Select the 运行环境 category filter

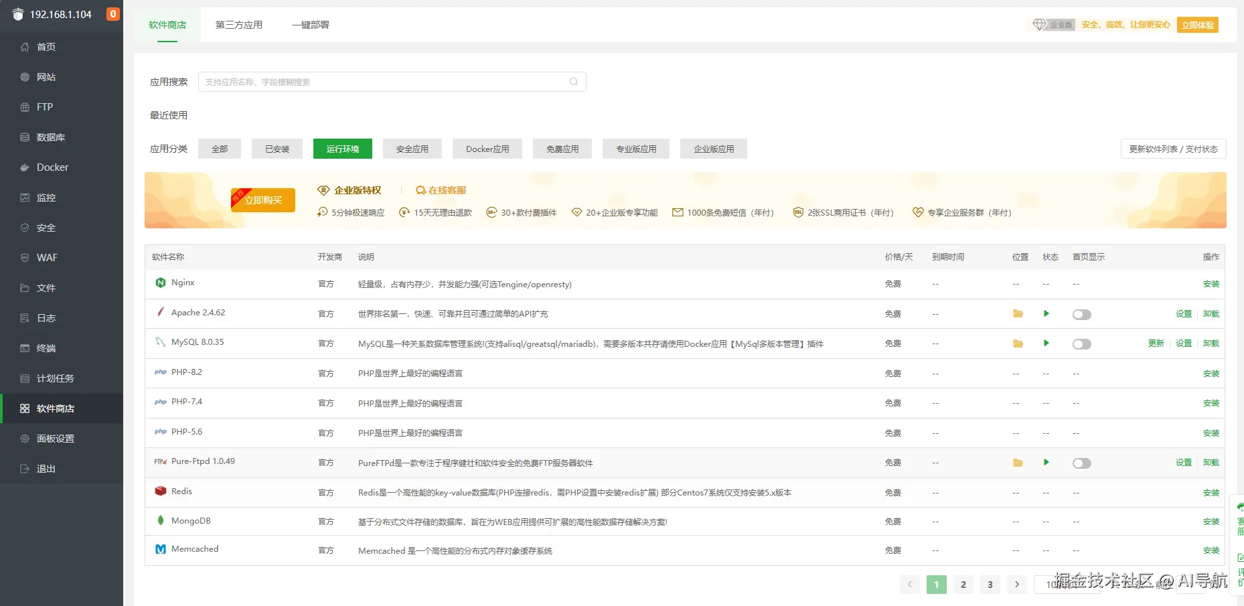[343, 149]
